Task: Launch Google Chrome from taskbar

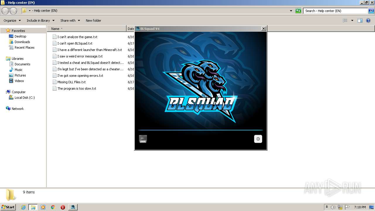Action: point(53,207)
